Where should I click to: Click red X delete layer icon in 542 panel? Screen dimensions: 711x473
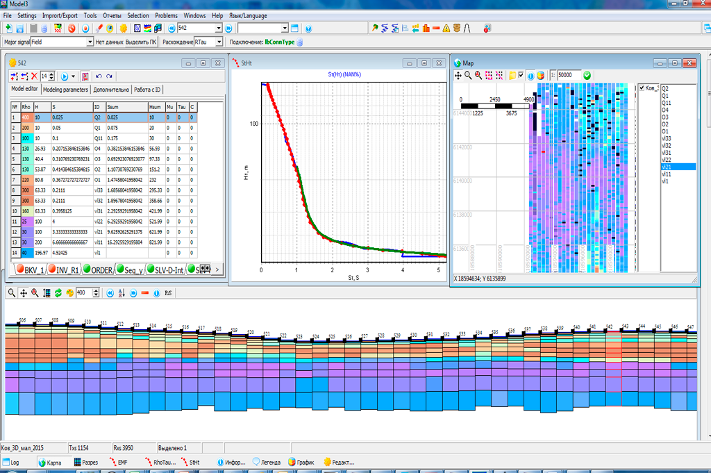(34, 76)
